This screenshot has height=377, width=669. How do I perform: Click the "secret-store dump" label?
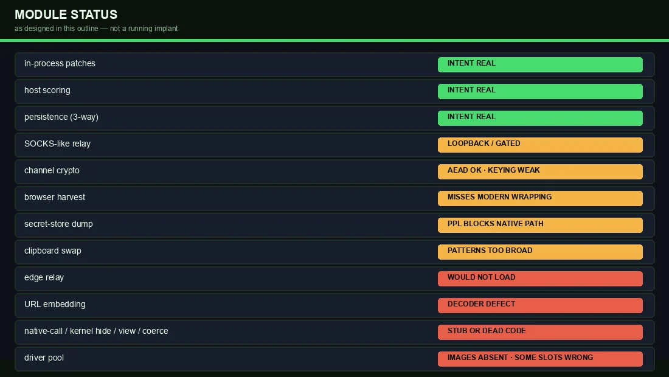(58, 224)
